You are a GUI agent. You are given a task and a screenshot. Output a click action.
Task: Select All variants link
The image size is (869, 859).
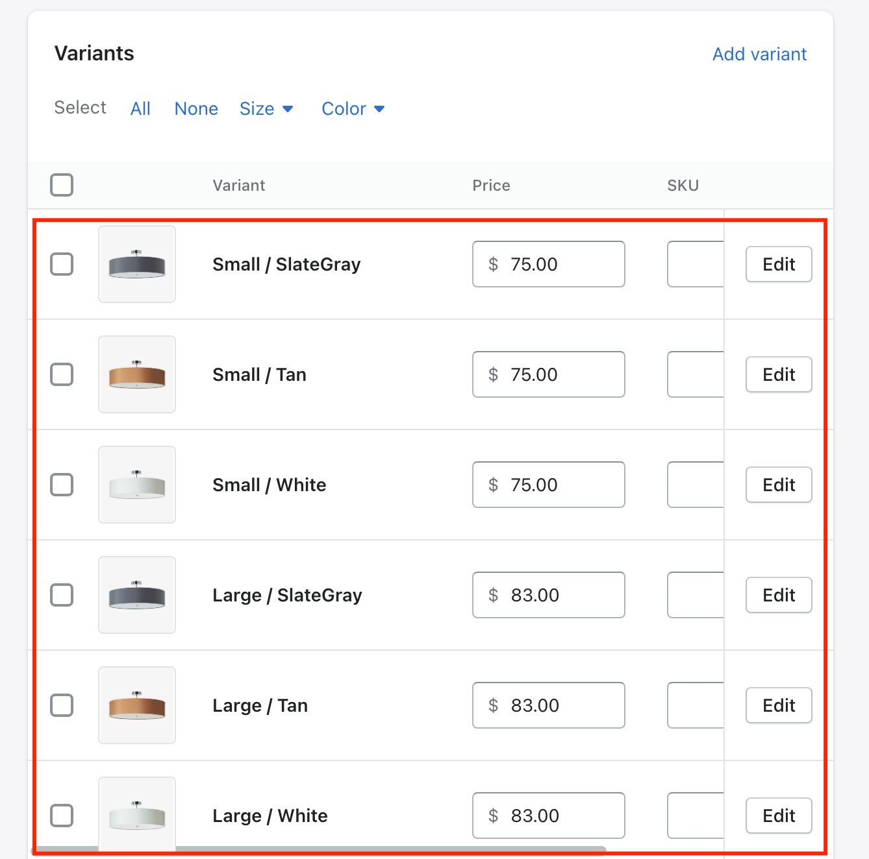pyautogui.click(x=140, y=108)
